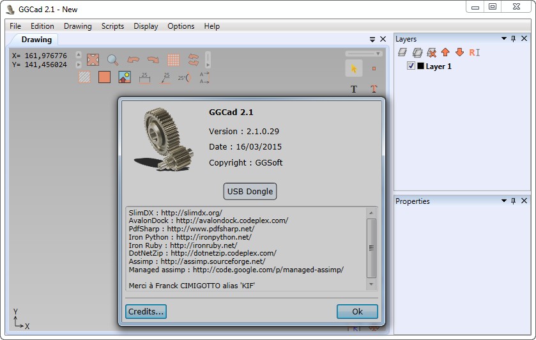Click the toolbar up arrow expander
This screenshot has width=536, height=340.
79,55
